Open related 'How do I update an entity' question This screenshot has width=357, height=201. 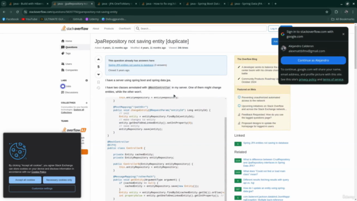(264, 190)
